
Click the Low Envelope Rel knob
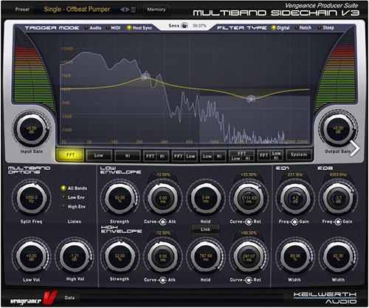[x=249, y=199]
